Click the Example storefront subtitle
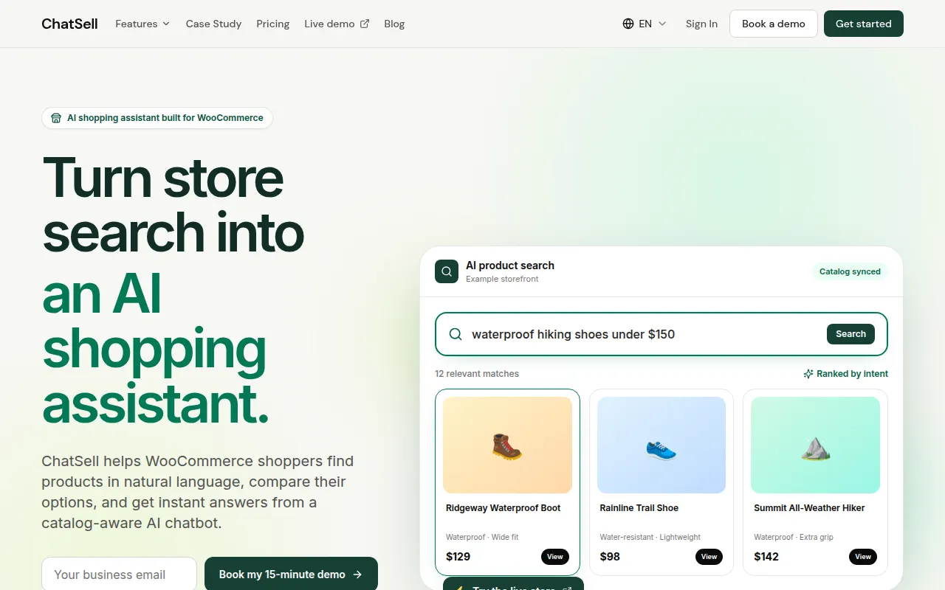 coord(502,279)
